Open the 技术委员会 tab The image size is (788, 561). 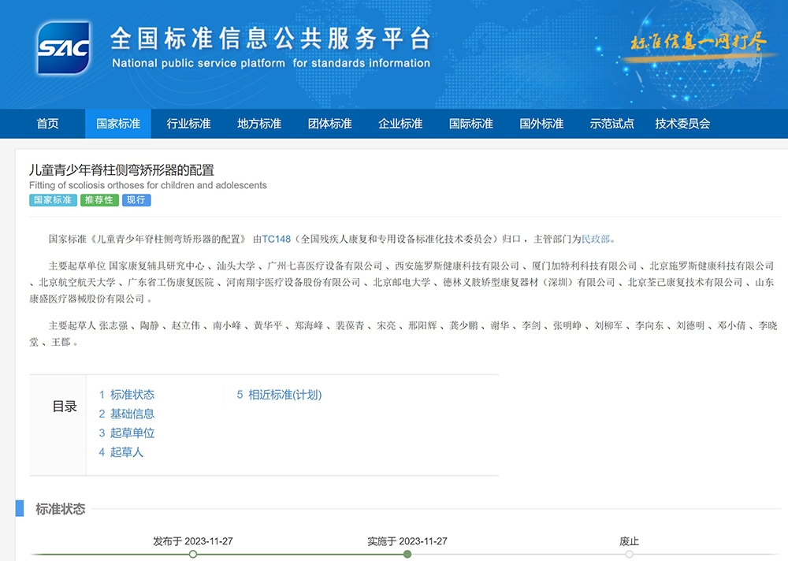682,124
